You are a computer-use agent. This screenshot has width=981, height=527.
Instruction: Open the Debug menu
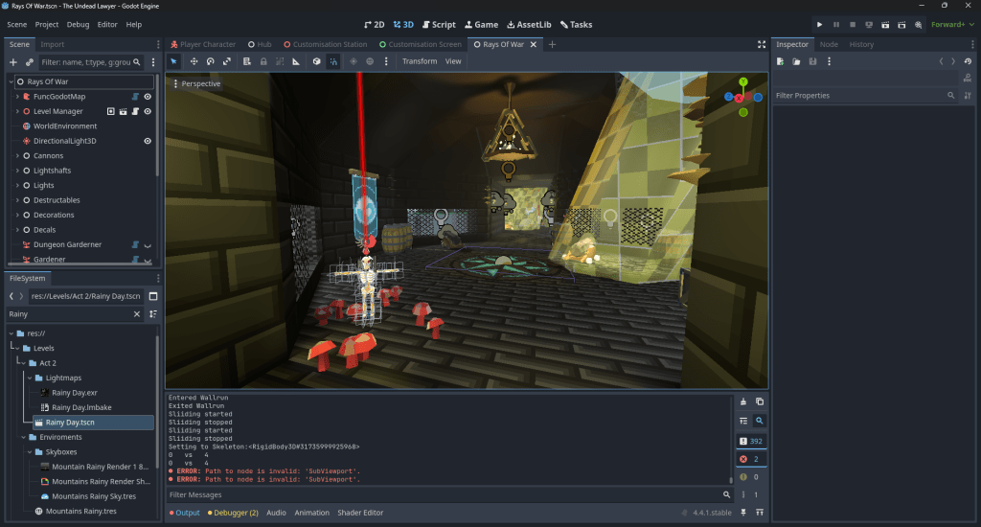[x=78, y=24]
